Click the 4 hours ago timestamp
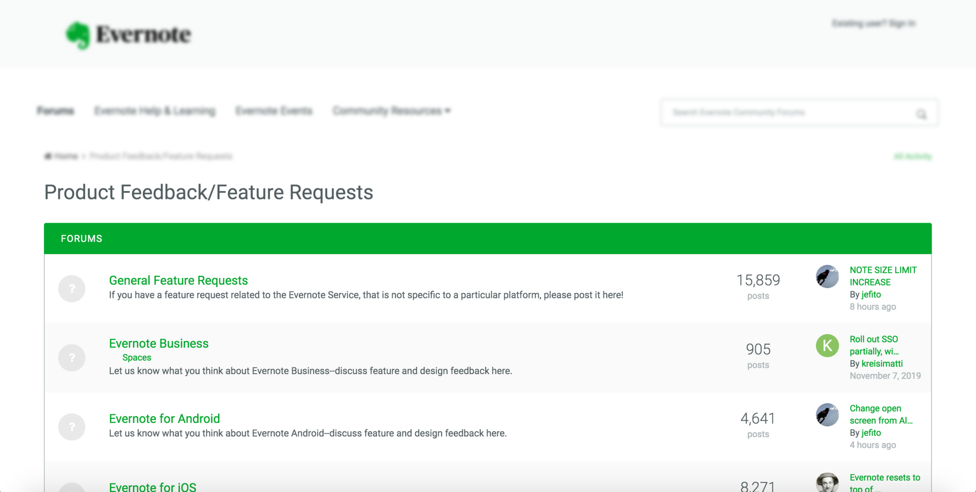 point(873,445)
